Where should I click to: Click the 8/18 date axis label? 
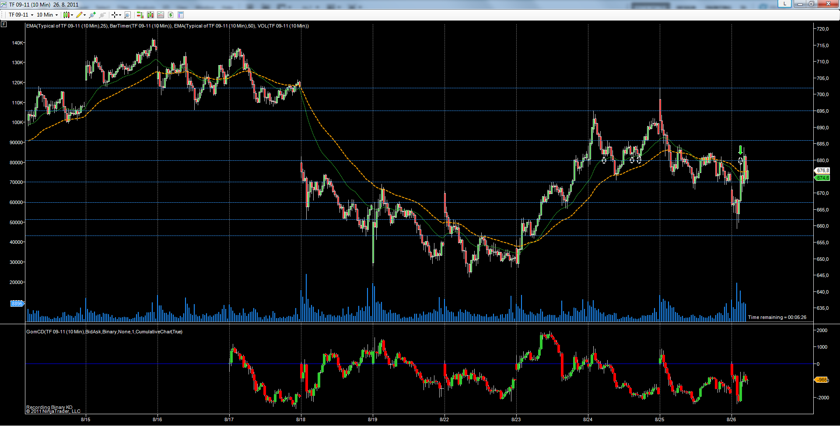pyautogui.click(x=301, y=419)
